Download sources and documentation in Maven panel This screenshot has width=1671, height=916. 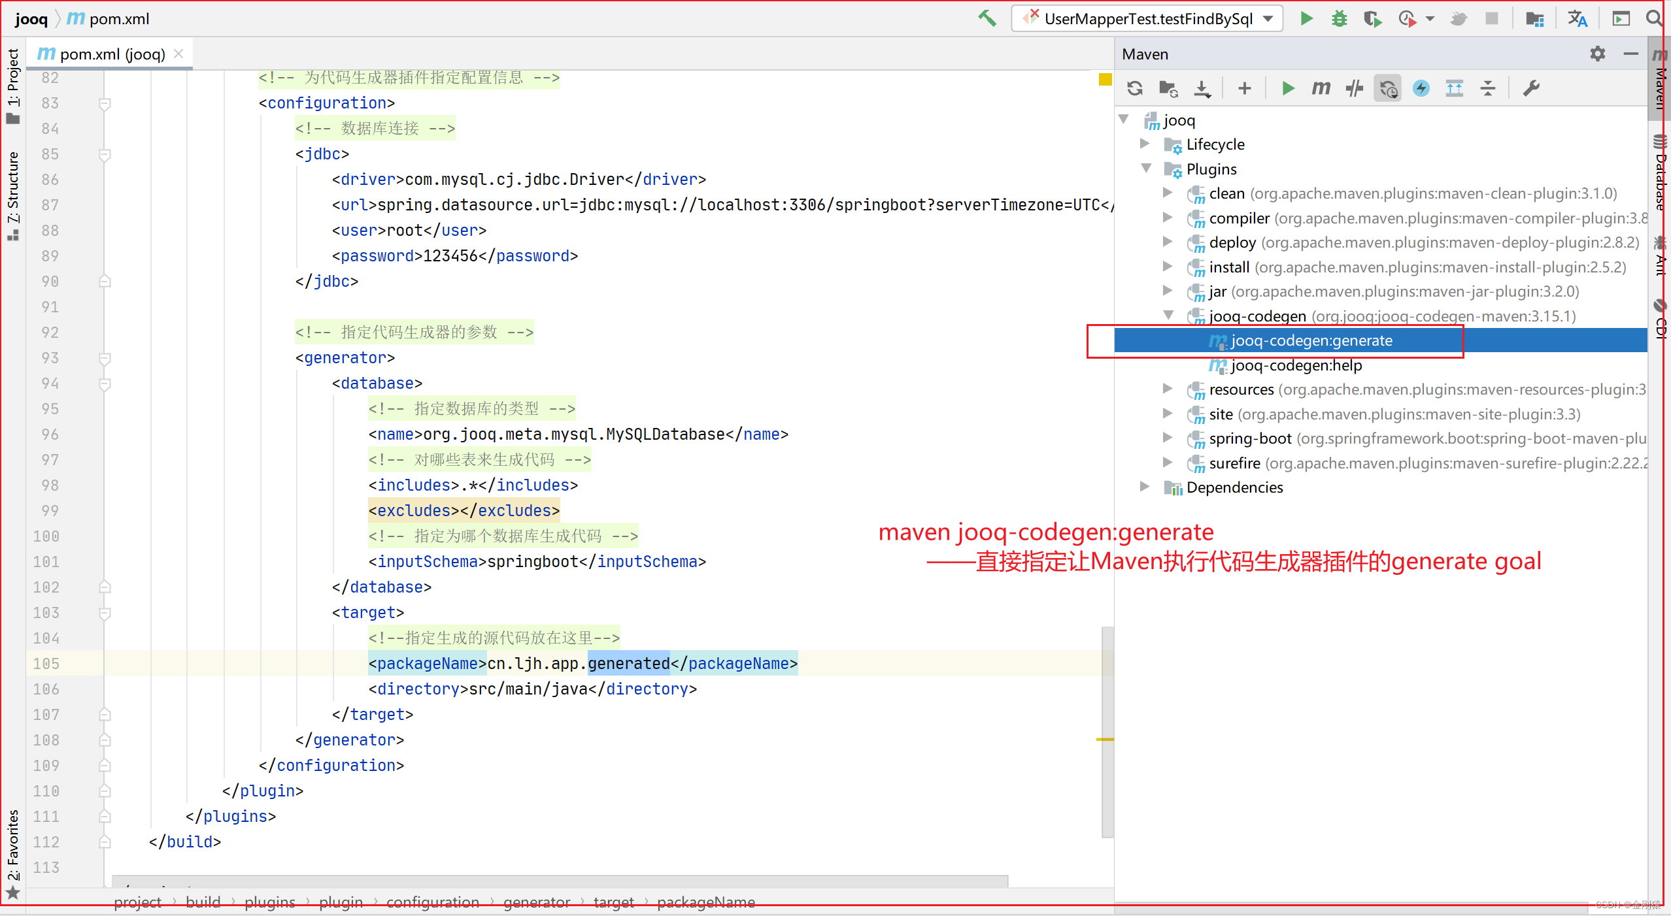click(1203, 88)
